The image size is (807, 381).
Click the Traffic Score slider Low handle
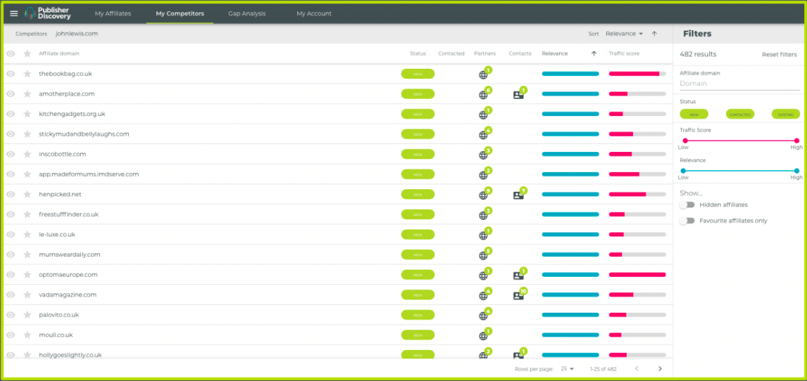pyautogui.click(x=685, y=141)
